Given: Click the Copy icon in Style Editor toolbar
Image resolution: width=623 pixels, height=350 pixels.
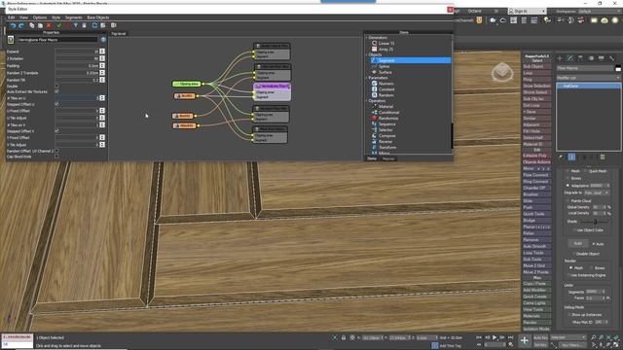Looking at the screenshot, I should point(32,25).
